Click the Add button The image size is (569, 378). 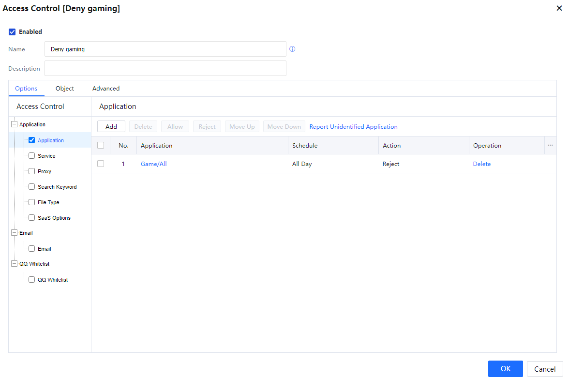pos(111,126)
